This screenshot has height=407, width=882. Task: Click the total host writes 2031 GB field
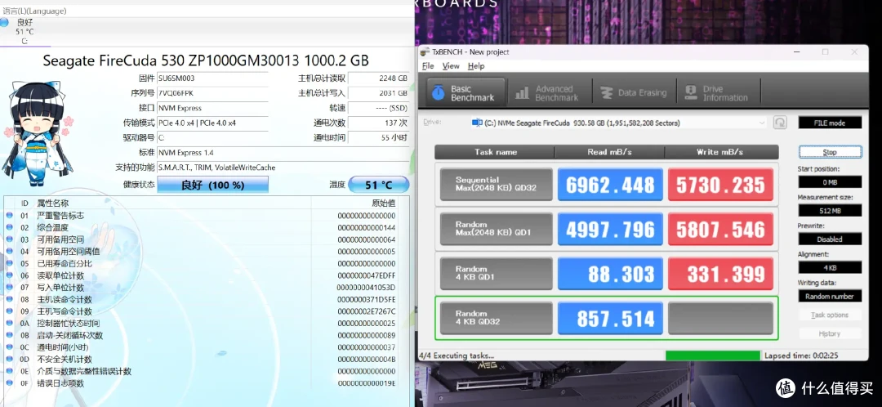click(379, 93)
